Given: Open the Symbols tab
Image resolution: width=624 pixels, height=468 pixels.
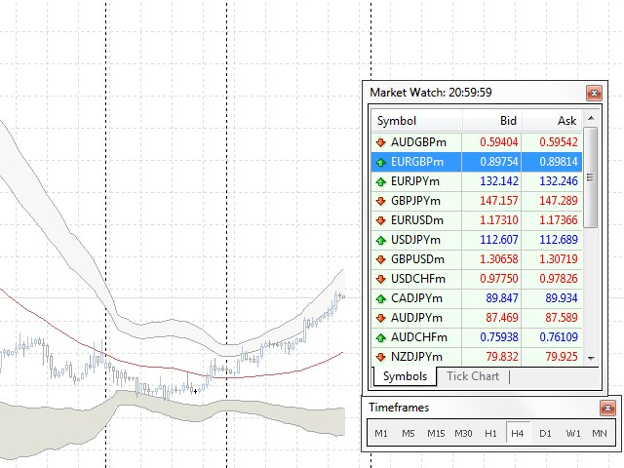Looking at the screenshot, I should coord(405,376).
